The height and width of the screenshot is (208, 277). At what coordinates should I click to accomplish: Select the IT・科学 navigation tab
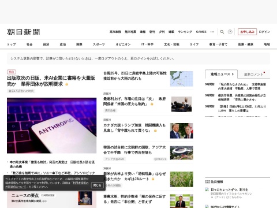147,44
